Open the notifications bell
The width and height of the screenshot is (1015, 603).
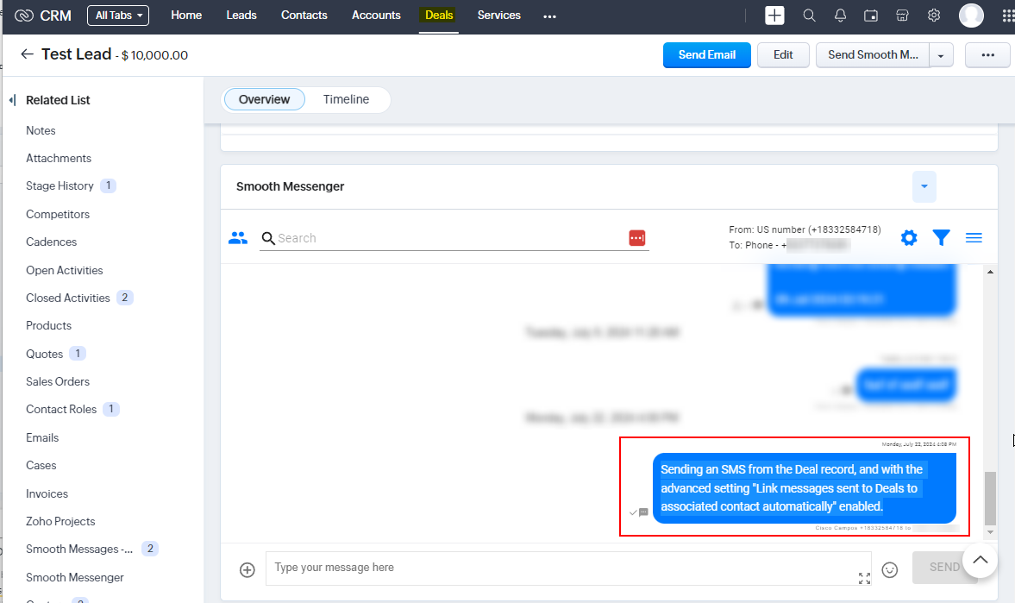840,16
